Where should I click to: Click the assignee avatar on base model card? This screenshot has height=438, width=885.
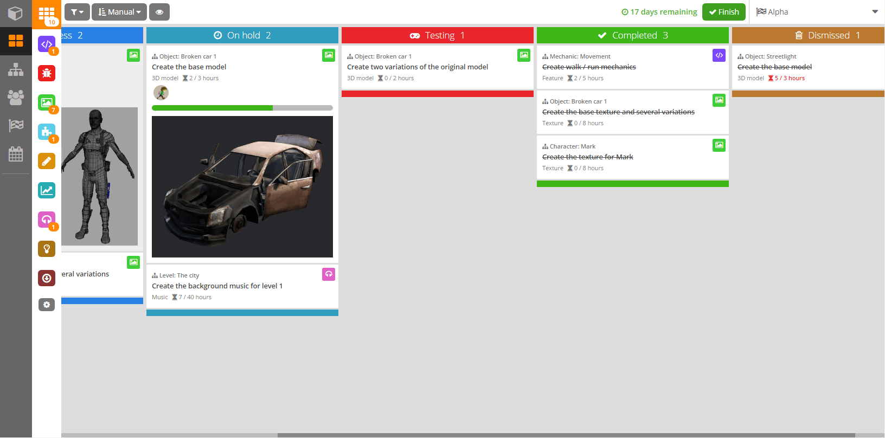pos(161,93)
